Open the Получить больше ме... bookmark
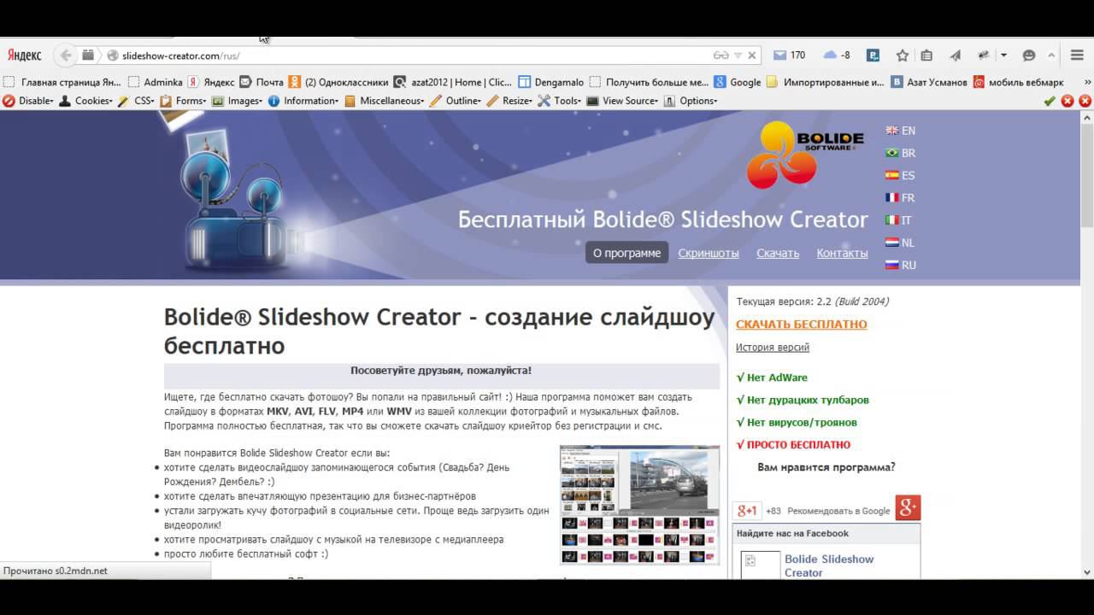 (x=650, y=83)
